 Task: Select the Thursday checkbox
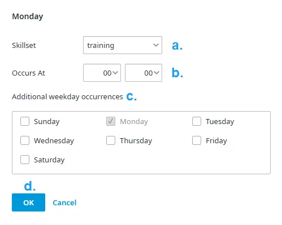(111, 140)
